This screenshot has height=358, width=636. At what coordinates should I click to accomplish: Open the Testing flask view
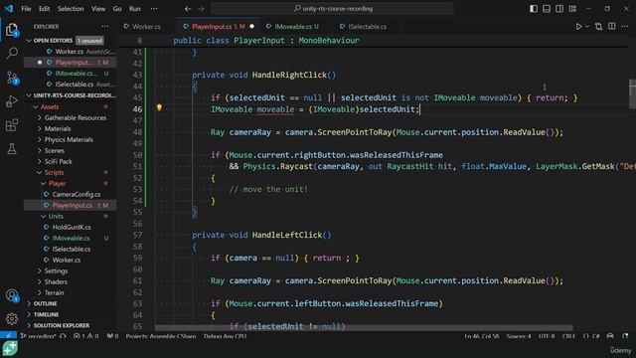coord(12,148)
